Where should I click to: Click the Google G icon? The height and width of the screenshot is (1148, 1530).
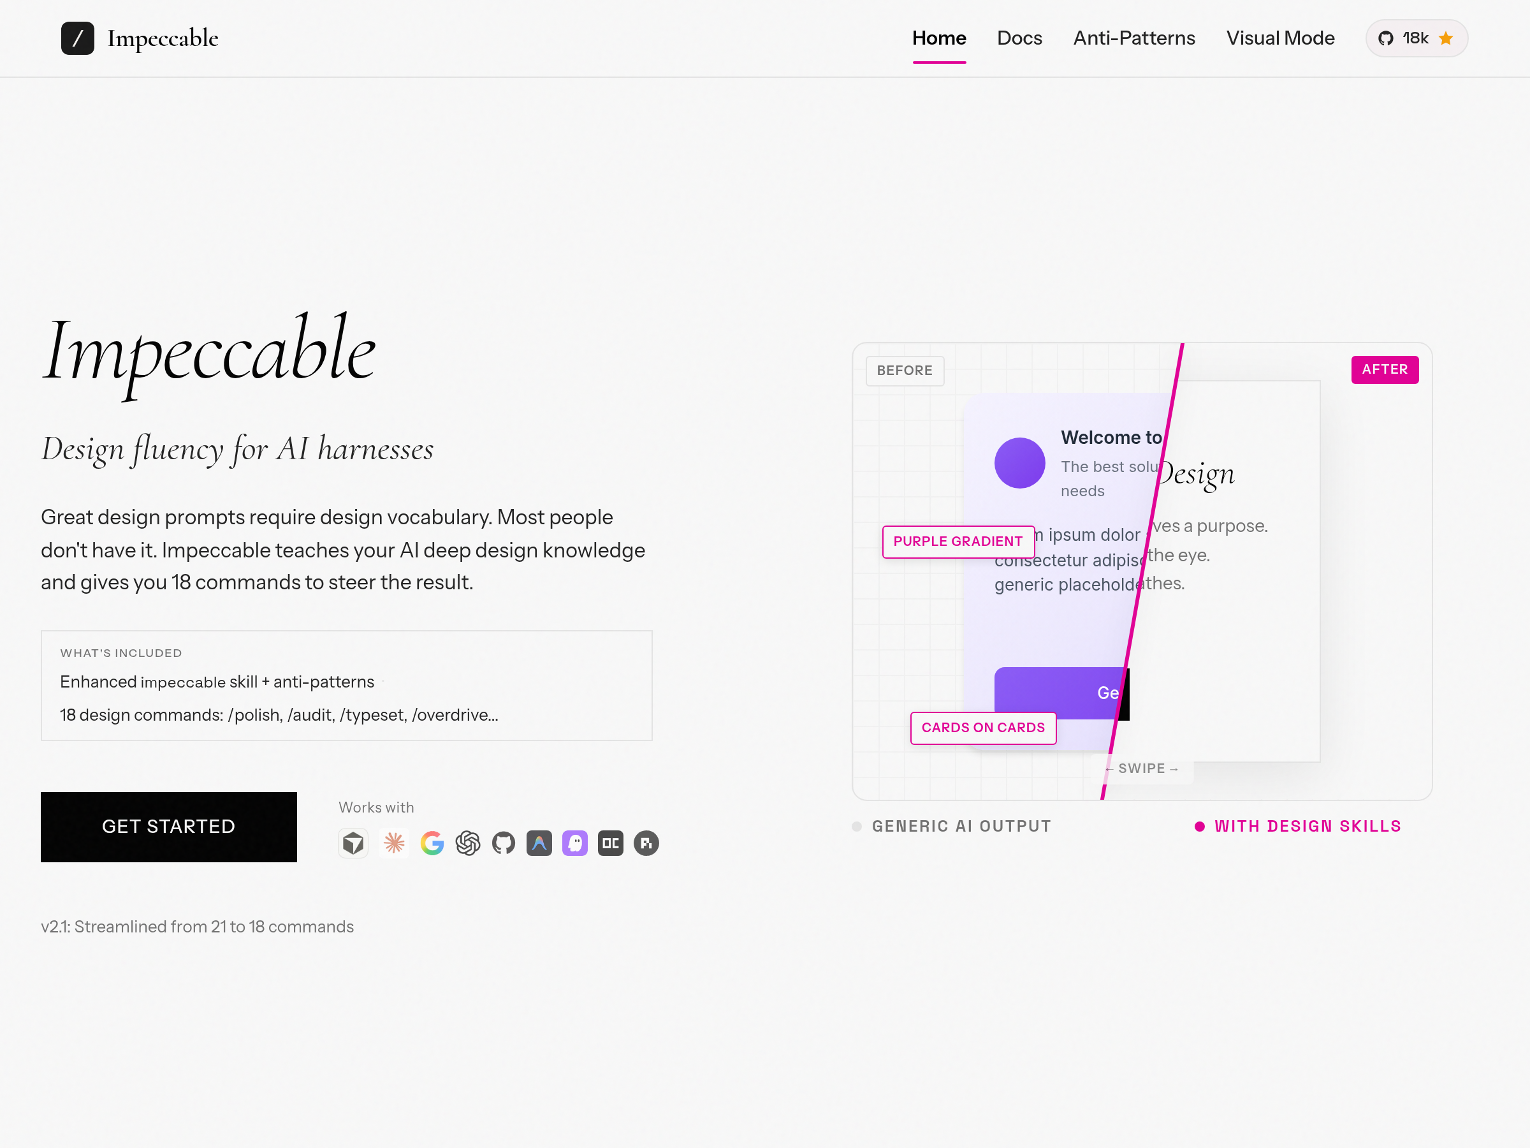pos(432,843)
